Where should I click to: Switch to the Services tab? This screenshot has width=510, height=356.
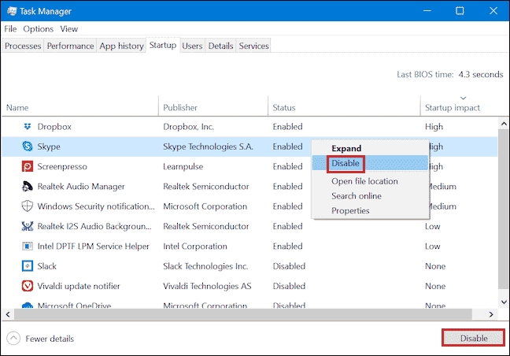[253, 46]
